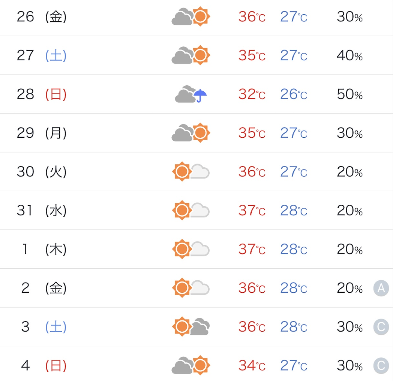Click the cloud and umbrella icon on day 28

[x=191, y=94]
